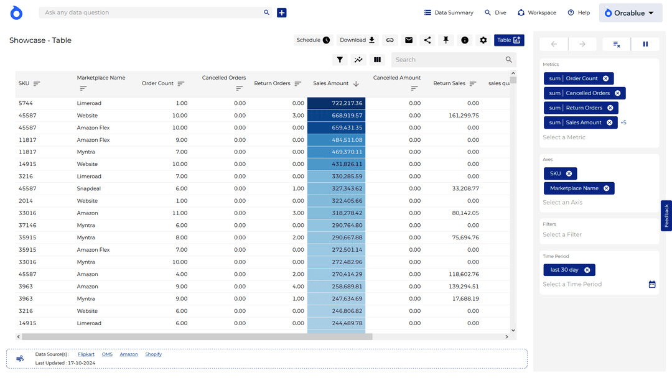Click the column layout icon
Screen dimensions: 672x378
[377, 60]
